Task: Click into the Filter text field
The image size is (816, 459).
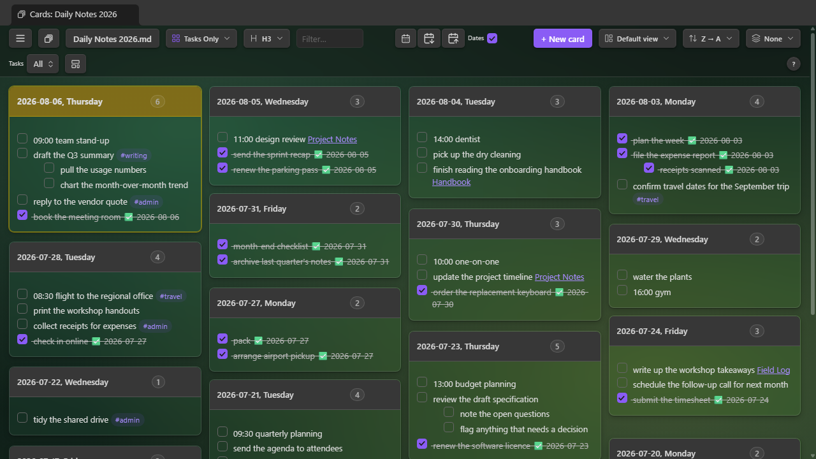Action: click(330, 38)
